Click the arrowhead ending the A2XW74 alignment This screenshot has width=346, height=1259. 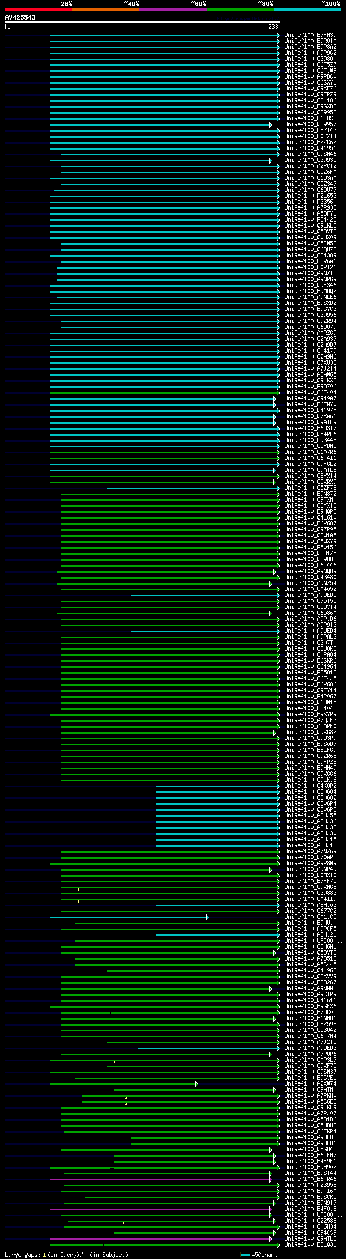point(196,1084)
